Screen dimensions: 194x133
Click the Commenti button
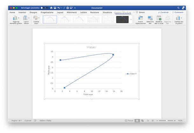pyautogui.click(x=178, y=12)
